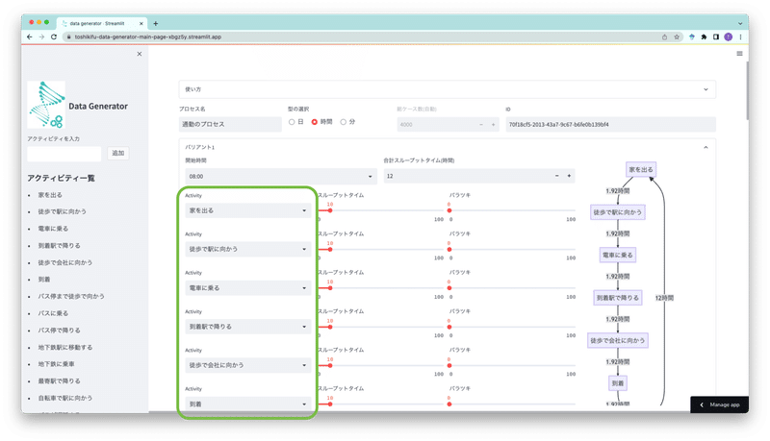770x441 pixels.
Task: Decrease 合計スループットタイム with minus
Action: click(557, 176)
